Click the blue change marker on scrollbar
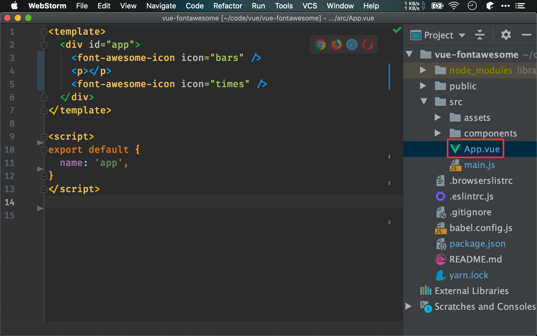Screen dimensions: 537x336 point(389,76)
